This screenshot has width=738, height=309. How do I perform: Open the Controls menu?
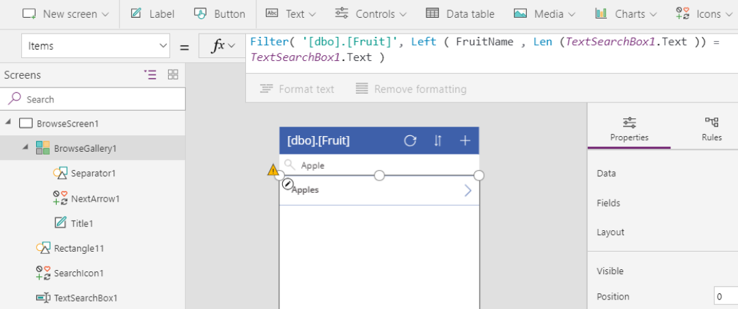click(371, 14)
